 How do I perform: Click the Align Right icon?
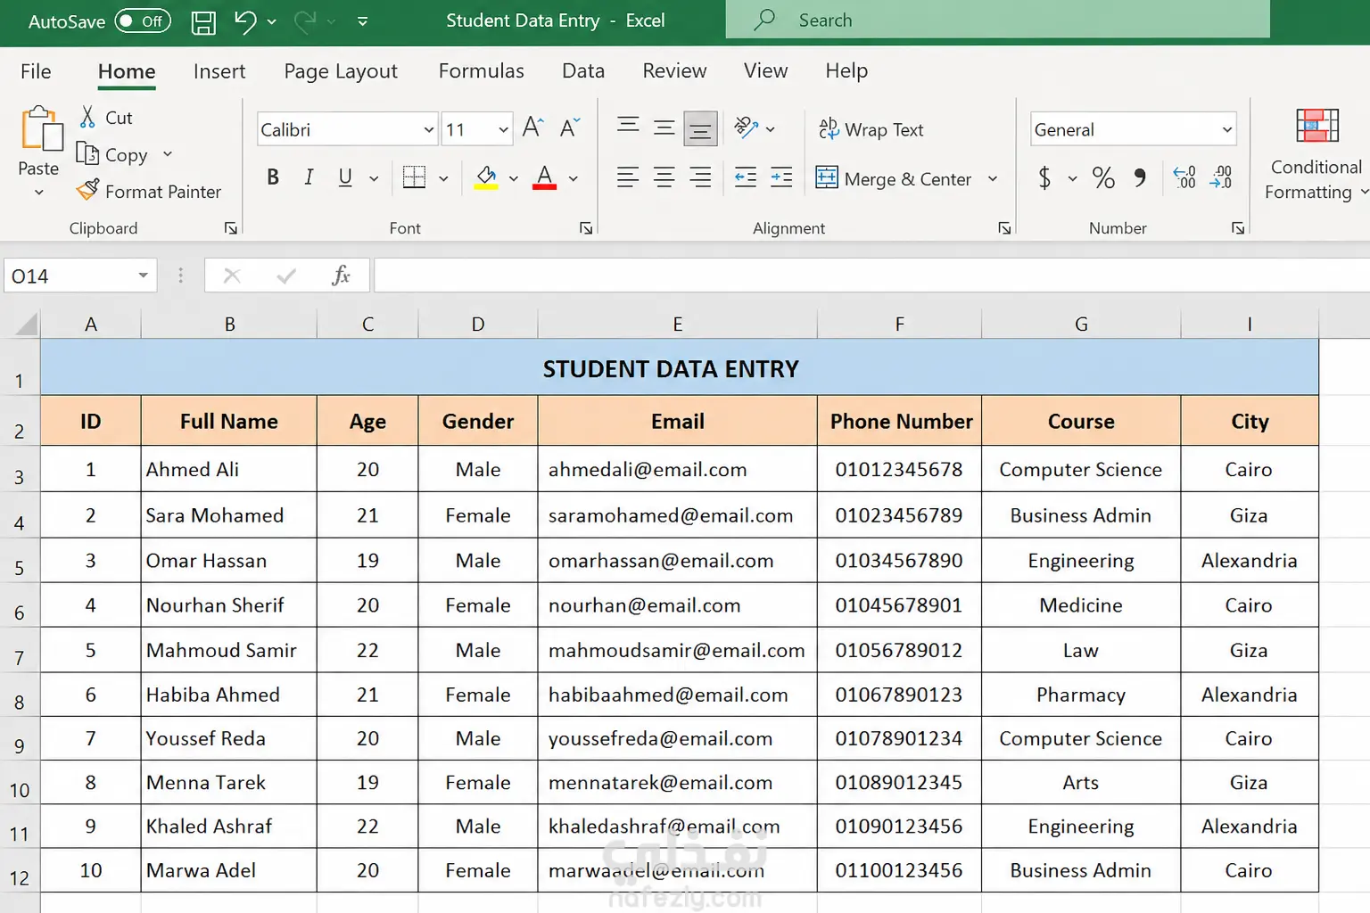700,177
